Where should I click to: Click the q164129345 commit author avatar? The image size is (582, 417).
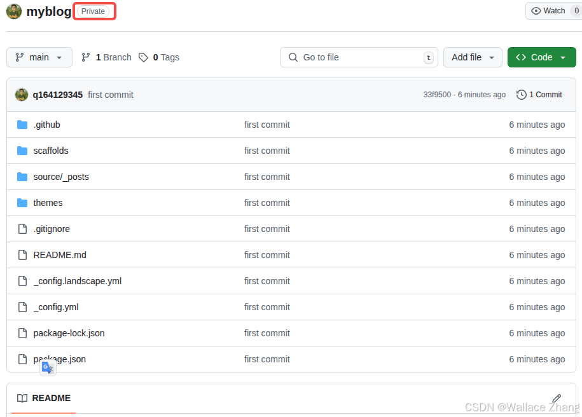click(x=22, y=95)
